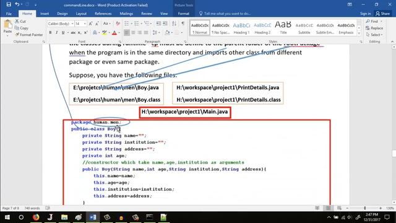Screen dimensions: 396x223
Task: Switch to the References tab
Action: 103,14
